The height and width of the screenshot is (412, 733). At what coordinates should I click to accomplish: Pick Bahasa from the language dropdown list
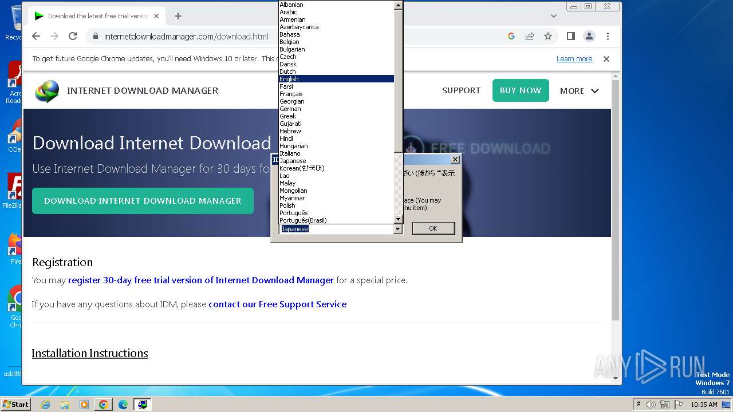[x=337, y=34]
